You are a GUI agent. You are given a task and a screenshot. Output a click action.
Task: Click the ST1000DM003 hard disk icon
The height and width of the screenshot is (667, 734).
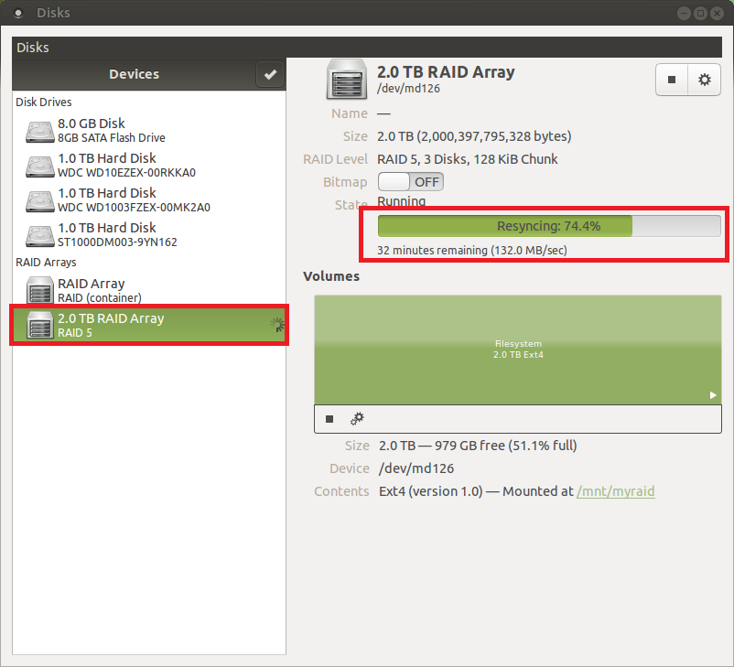pos(39,235)
